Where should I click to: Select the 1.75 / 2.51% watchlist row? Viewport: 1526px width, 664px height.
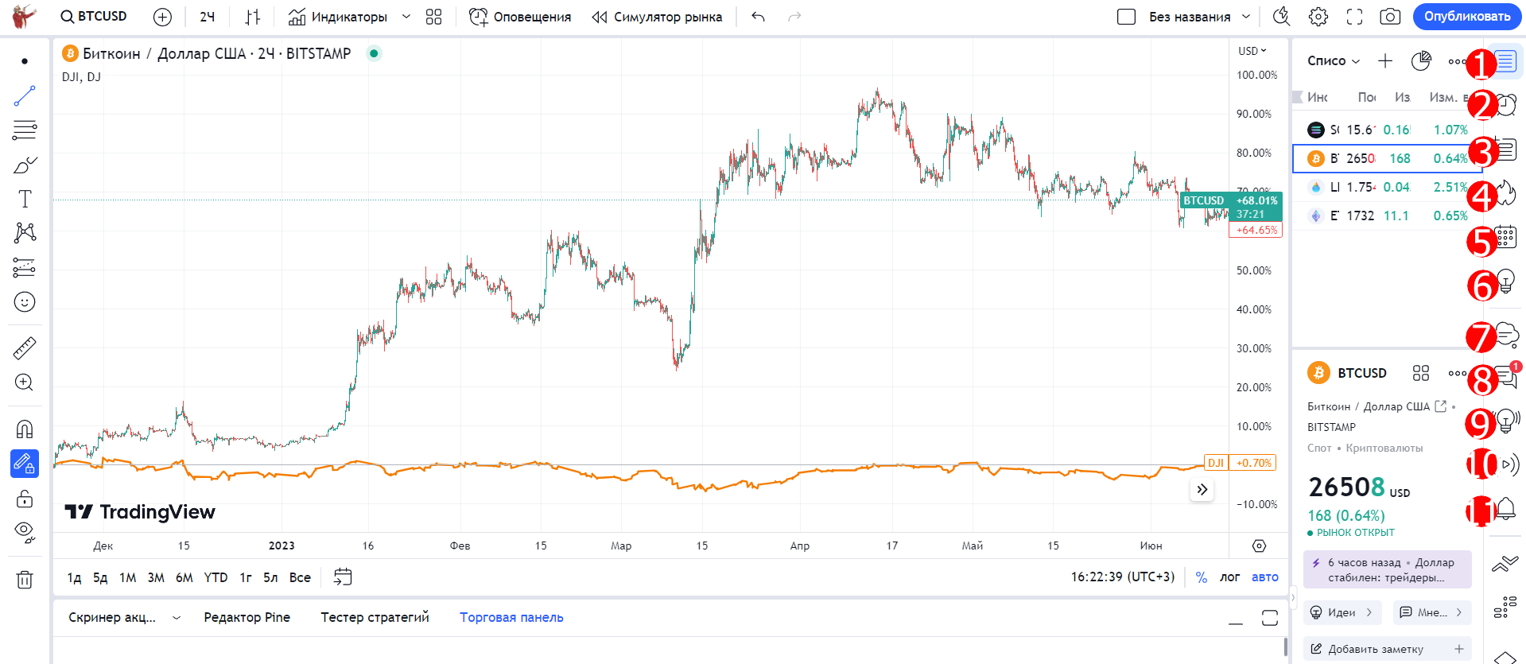(x=1388, y=187)
